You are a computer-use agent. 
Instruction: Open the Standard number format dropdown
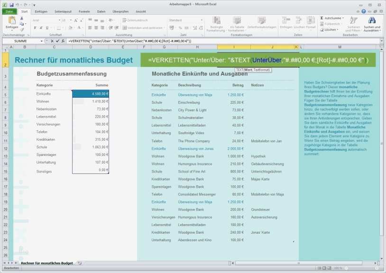click(x=202, y=20)
